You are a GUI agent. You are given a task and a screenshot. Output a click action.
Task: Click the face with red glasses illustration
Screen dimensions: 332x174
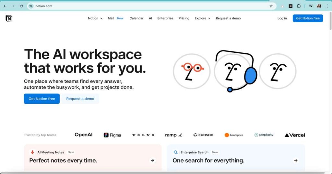pos(192,71)
